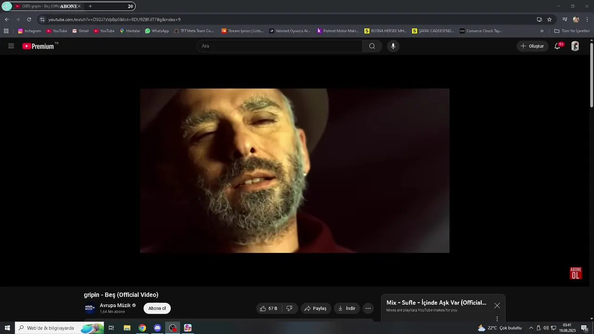
Task: Close the gripin - Beş tab
Action: click(x=79, y=6)
